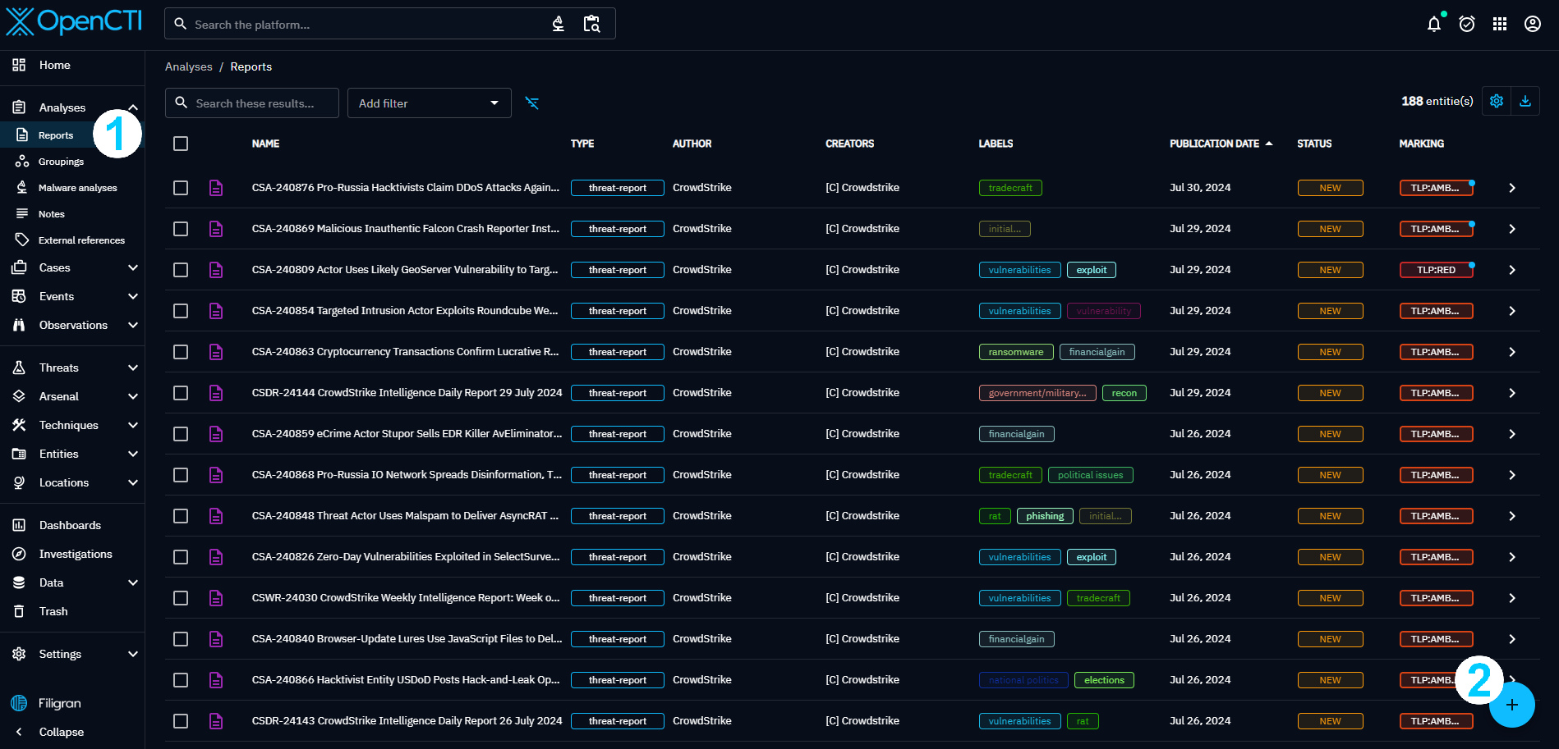Collapse the left sidebar
The height and width of the screenshot is (749, 1559).
point(61,732)
